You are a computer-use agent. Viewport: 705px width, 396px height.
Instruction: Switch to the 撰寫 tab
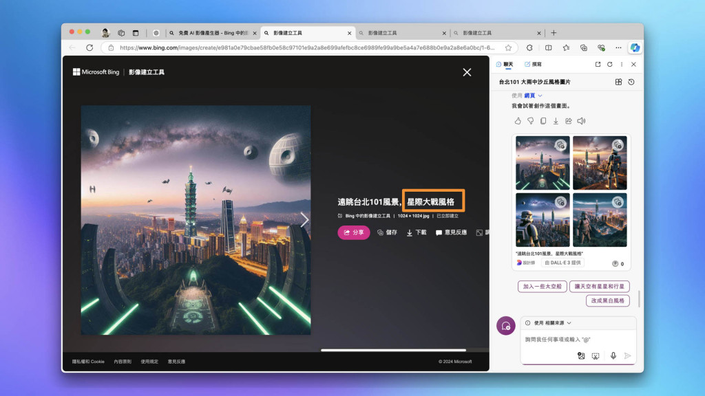point(534,64)
